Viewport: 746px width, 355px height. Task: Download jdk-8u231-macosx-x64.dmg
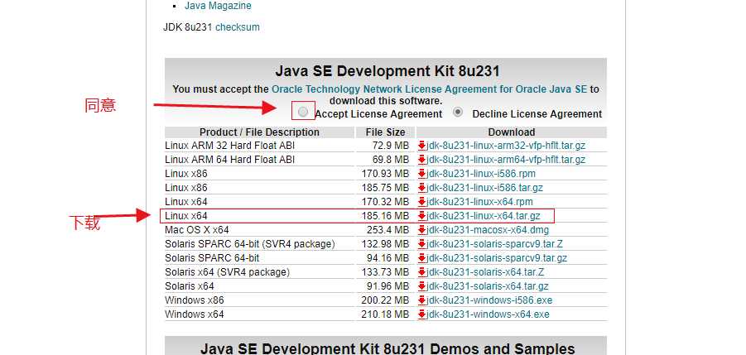488,230
